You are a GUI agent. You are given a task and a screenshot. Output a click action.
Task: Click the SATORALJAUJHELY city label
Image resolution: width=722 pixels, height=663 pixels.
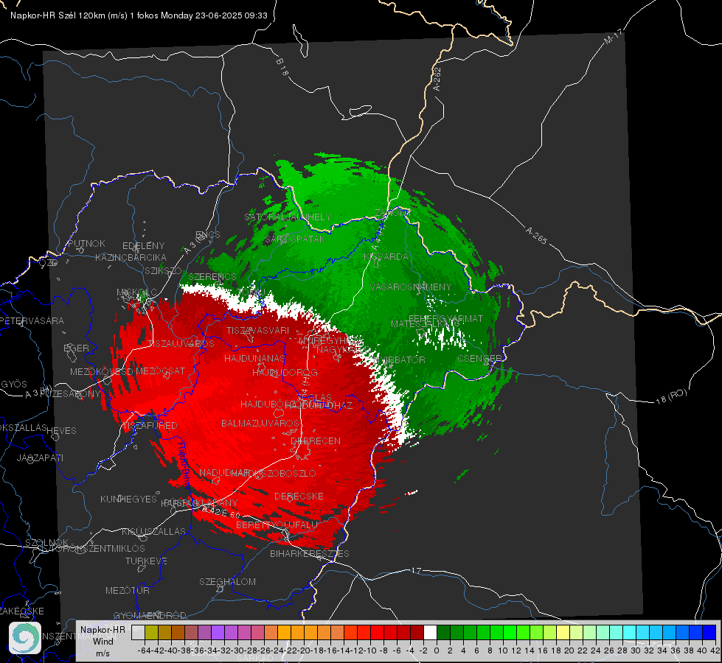tap(288, 217)
